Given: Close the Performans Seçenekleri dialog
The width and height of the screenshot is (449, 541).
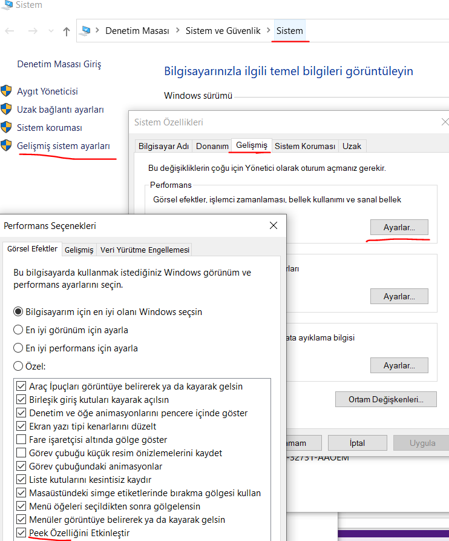Looking at the screenshot, I should (x=274, y=225).
